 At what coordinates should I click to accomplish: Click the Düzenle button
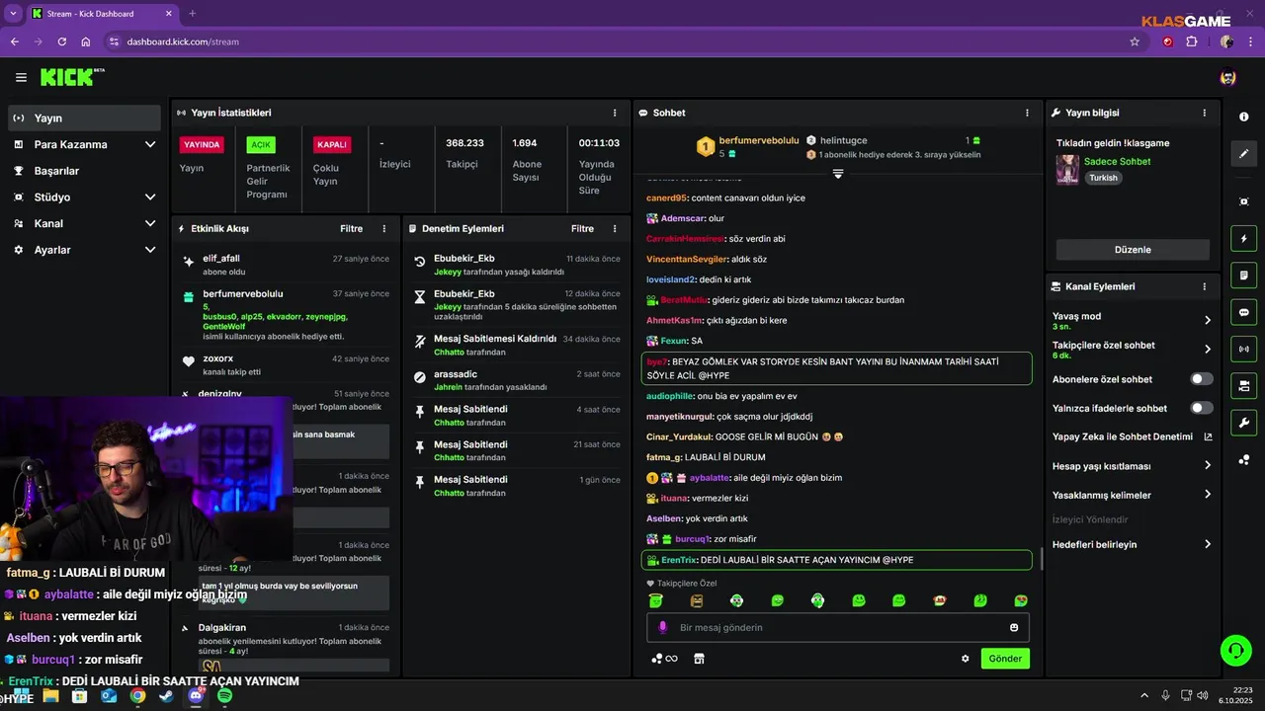click(1133, 250)
